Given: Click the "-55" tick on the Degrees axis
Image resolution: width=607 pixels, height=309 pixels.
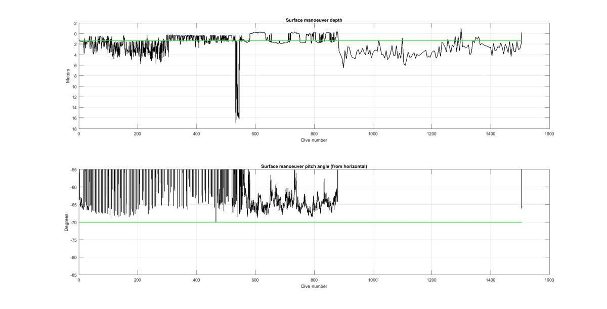Looking at the screenshot, I should tap(73, 170).
